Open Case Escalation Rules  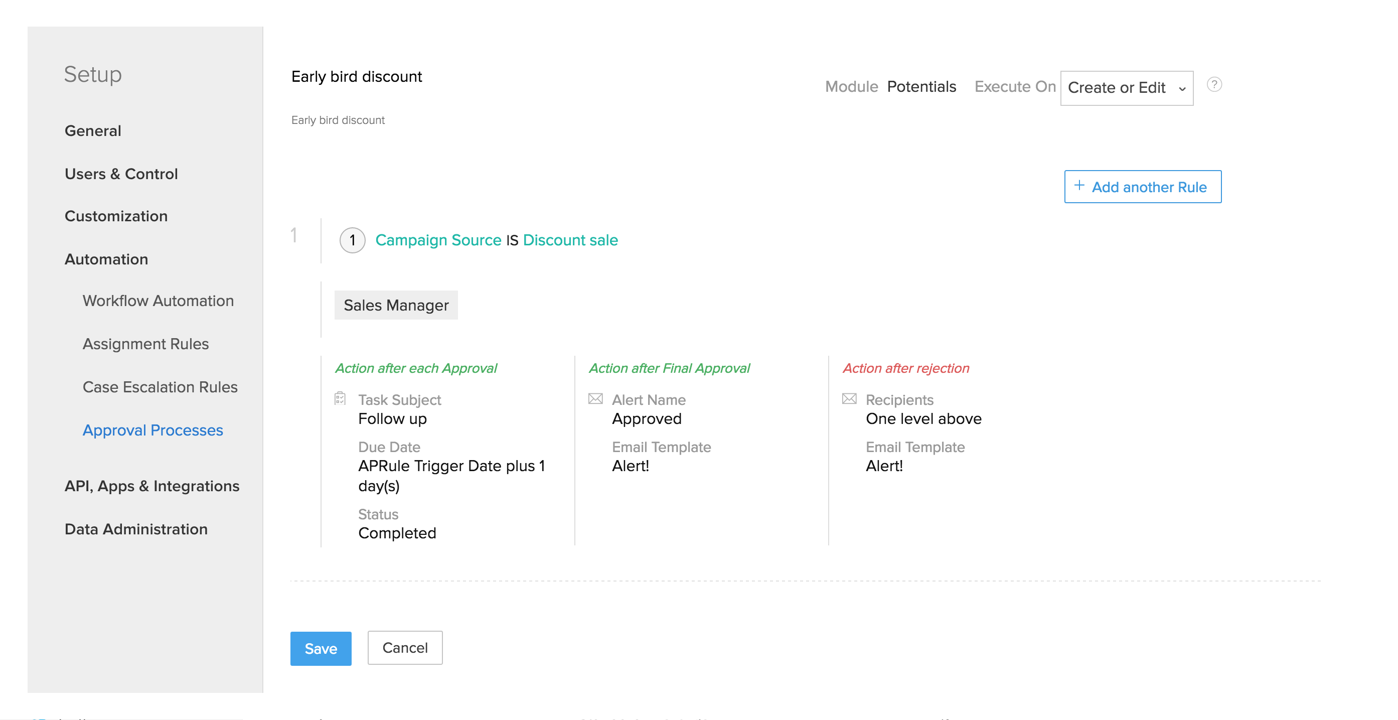tap(160, 387)
